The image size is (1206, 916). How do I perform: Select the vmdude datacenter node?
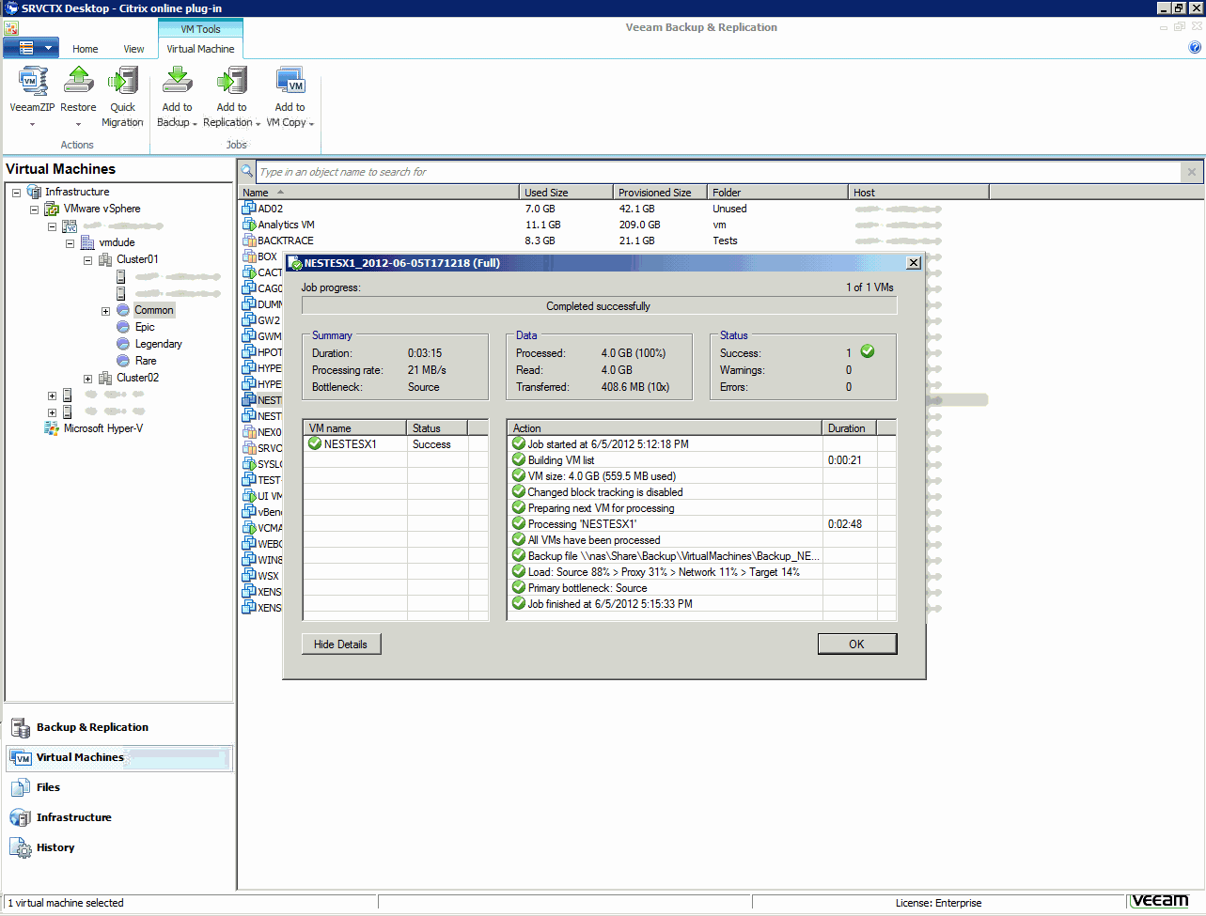click(117, 242)
